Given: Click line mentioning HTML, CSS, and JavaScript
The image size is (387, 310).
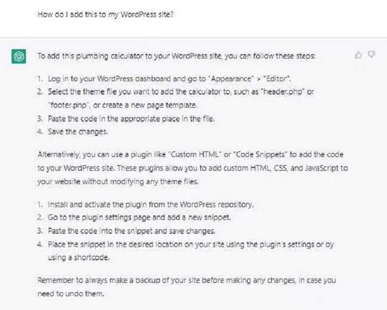Looking at the screenshot, I should [x=192, y=168].
